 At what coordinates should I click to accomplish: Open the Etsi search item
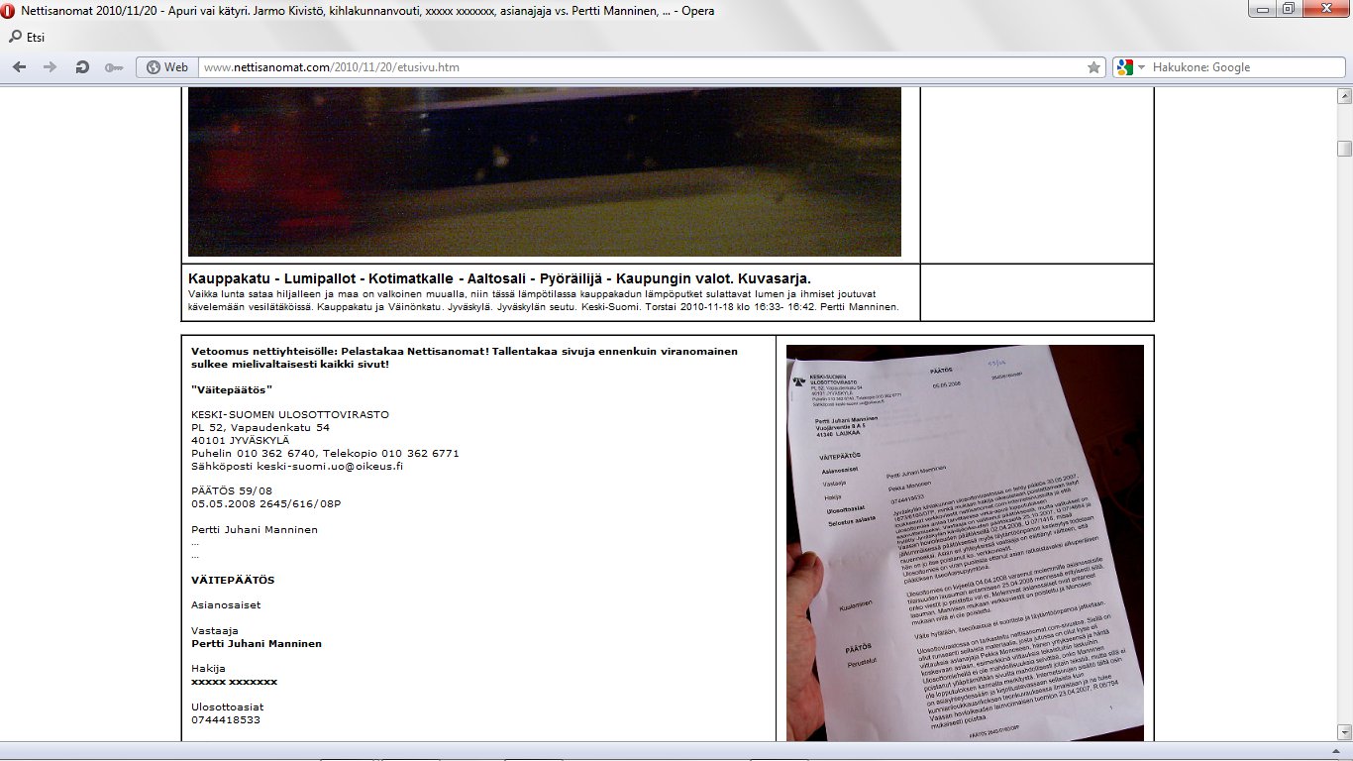[27, 38]
